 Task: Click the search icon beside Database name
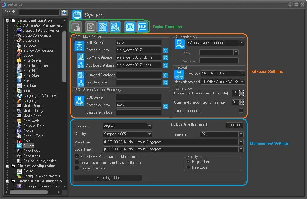166,50
